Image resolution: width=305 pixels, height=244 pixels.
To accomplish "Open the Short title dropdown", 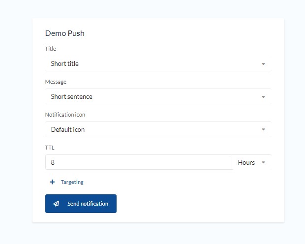I will click(x=158, y=63).
